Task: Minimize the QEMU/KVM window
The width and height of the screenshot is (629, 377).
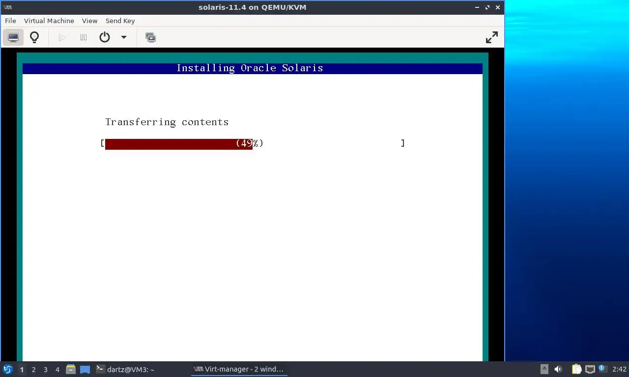Action: [477, 7]
